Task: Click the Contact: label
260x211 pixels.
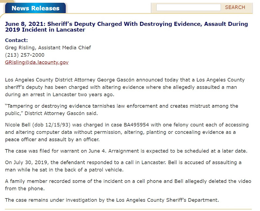Action: [17, 40]
